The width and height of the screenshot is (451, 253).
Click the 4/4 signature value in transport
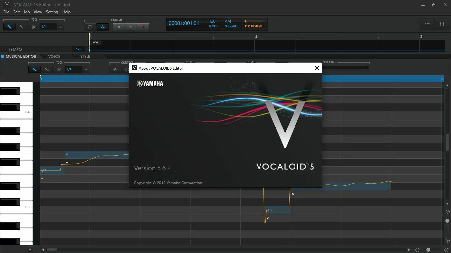pos(228,21)
